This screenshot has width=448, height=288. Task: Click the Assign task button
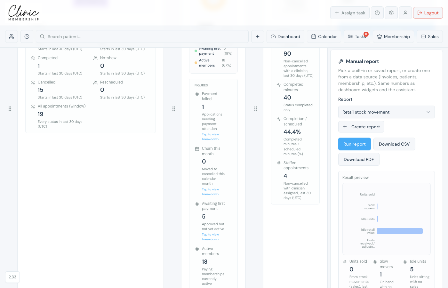point(350,13)
